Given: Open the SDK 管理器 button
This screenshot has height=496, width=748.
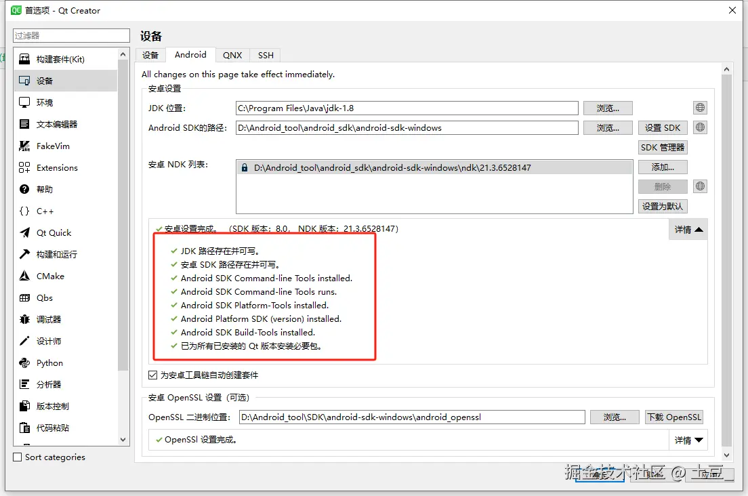Looking at the screenshot, I should (x=663, y=147).
